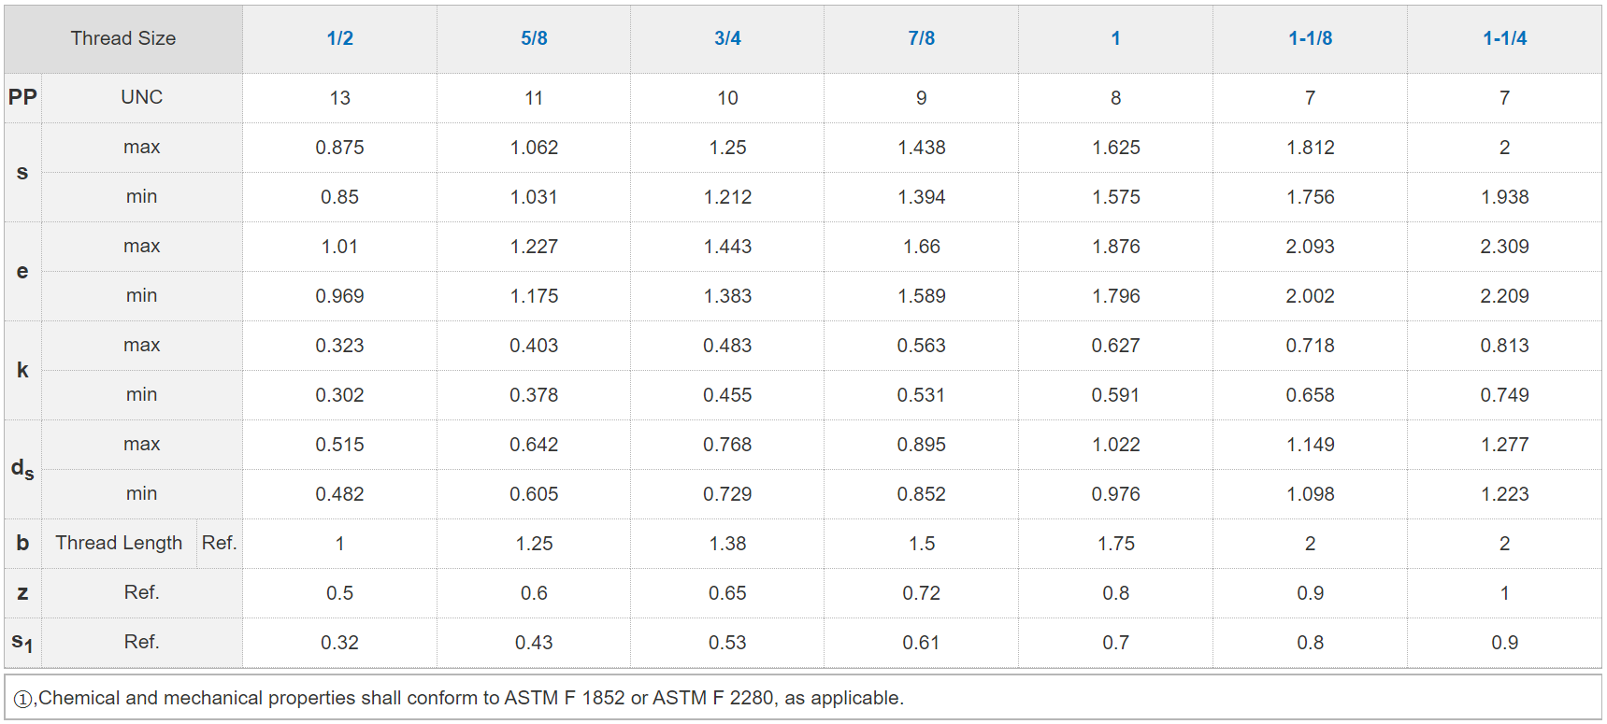Click the 2.309 e max value
The image size is (1607, 724).
click(1504, 247)
